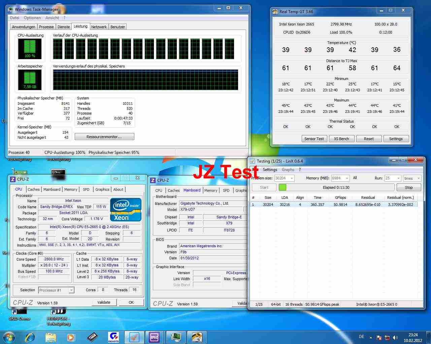Click the DE language indicator in tray
The image size is (431, 344).
[361, 337]
